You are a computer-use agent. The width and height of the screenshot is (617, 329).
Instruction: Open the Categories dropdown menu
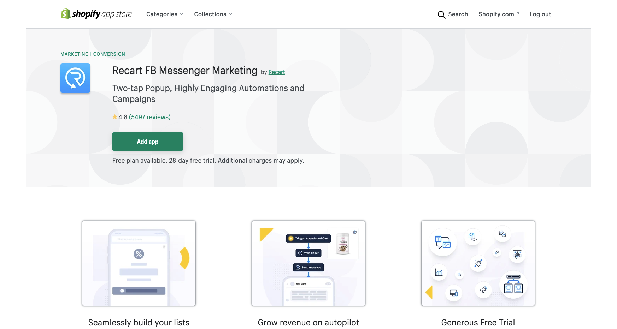[x=165, y=14]
